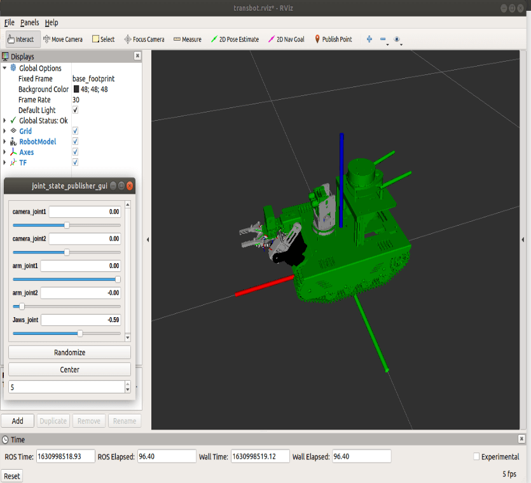Viewport: 531px width, 483px height.
Task: Click the Frame Rate value 30
Action: coord(76,100)
